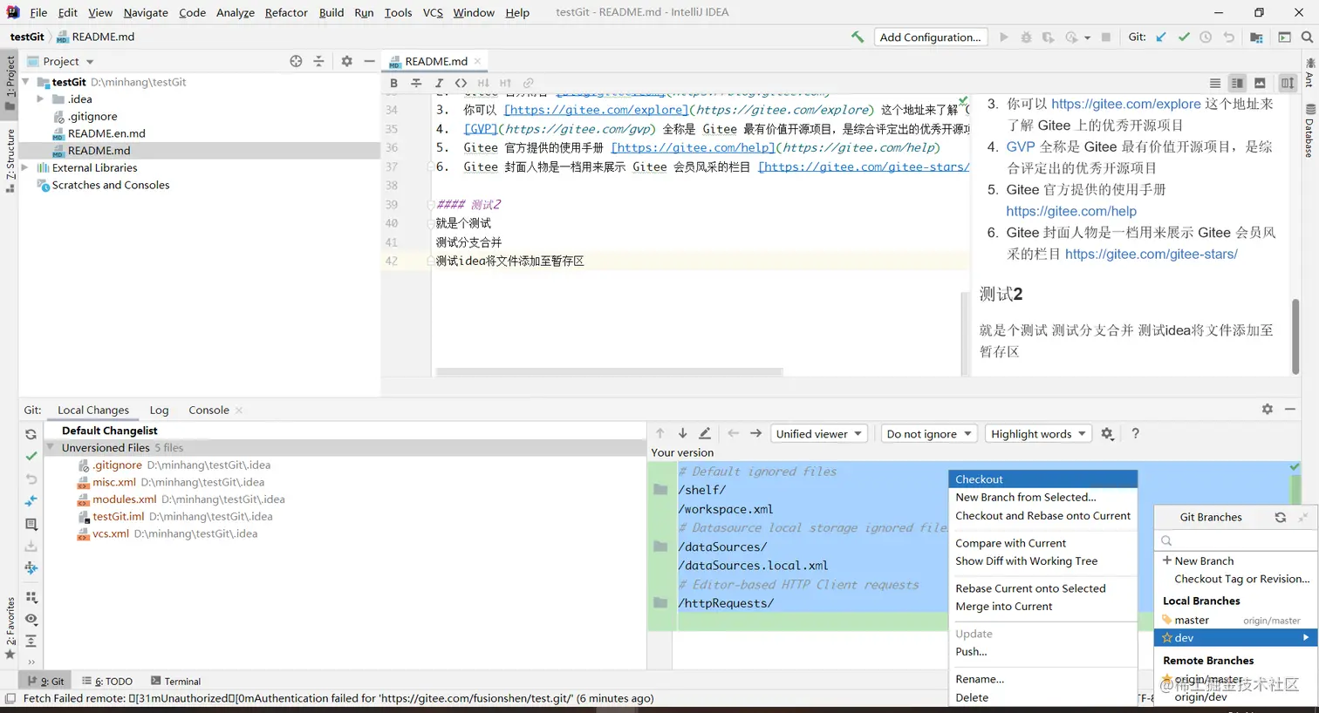Refresh the Git Branches popup
Image resolution: width=1319 pixels, height=713 pixels.
(x=1280, y=517)
